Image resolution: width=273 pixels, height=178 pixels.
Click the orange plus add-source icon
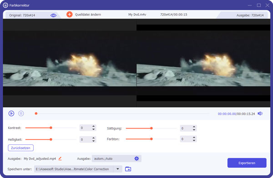pyautogui.click(x=70, y=15)
